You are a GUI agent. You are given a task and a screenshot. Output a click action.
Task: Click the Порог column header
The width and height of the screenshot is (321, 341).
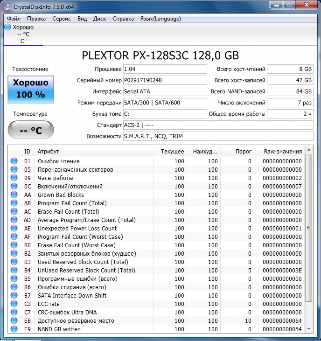pyautogui.click(x=237, y=151)
